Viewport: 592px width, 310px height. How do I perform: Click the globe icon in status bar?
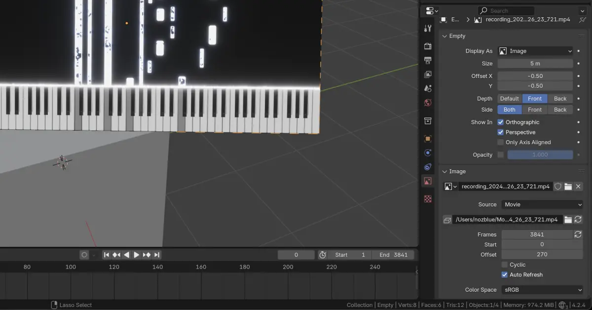coord(563,305)
